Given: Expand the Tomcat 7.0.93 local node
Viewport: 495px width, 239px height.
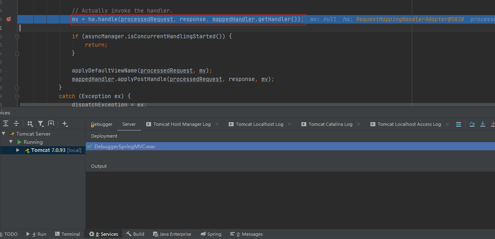Looking at the screenshot, I should pos(18,150).
